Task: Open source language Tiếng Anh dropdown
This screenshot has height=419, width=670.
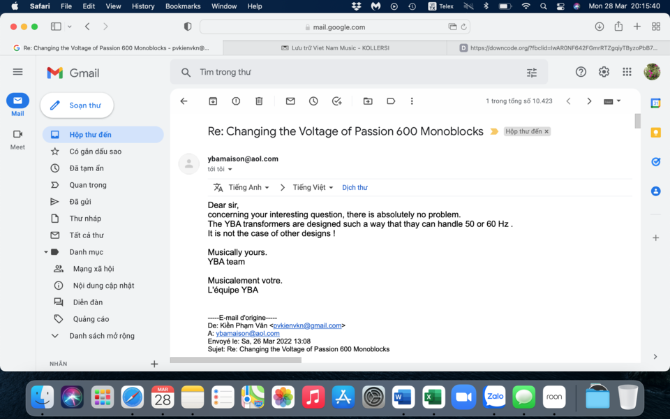Action: 248,187
